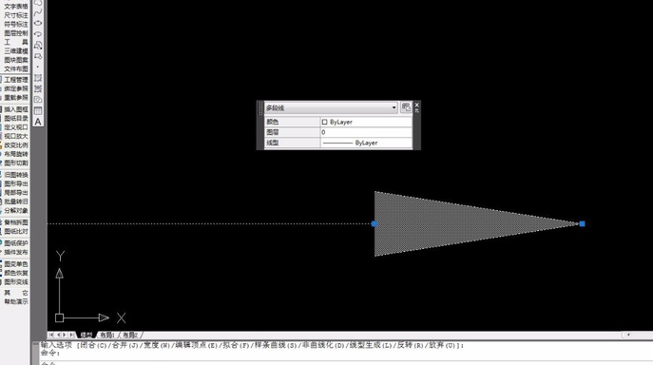Image resolution: width=653 pixels, height=365 pixels.
Task: Go to last layout tab arrow
Action: tap(71, 335)
